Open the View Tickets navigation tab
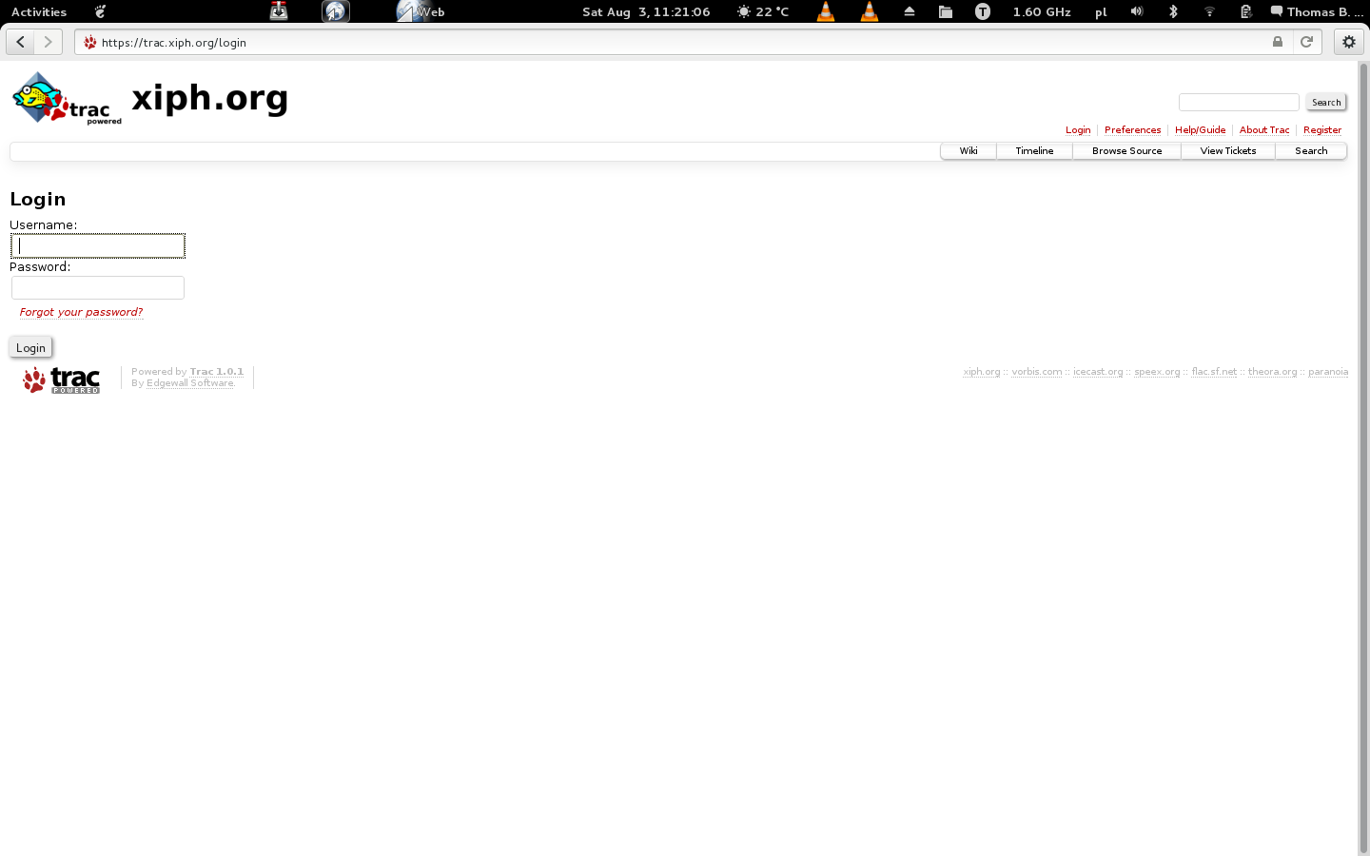1370x856 pixels. 1227,151
